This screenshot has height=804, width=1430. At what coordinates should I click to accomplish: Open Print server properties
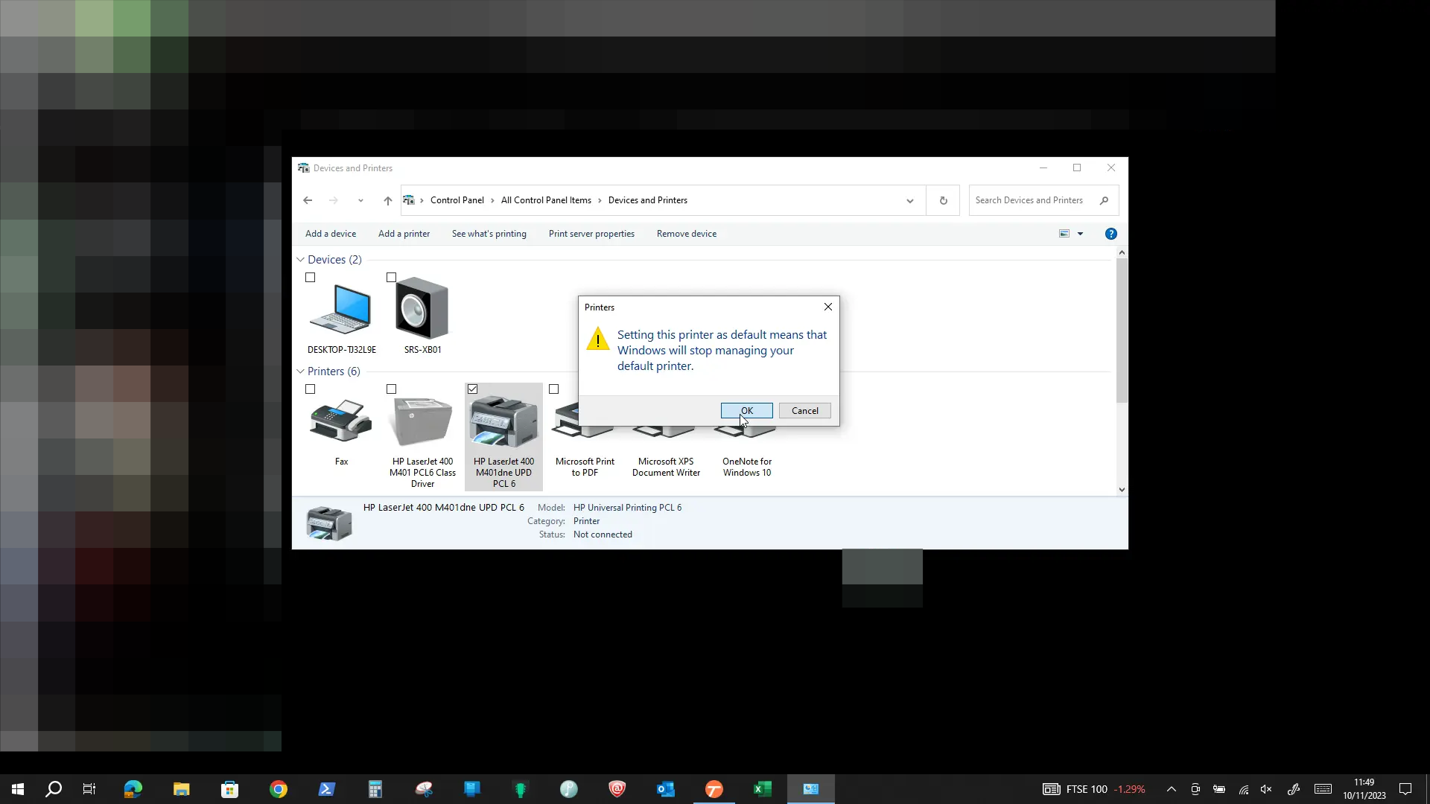click(591, 234)
